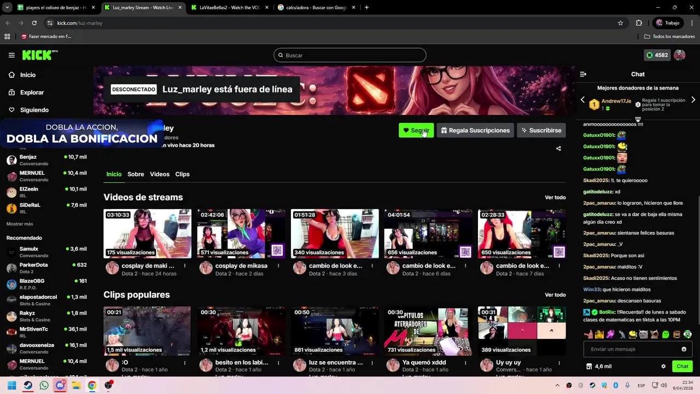
Task: Click the Suscribirse button
Action: [x=541, y=130]
